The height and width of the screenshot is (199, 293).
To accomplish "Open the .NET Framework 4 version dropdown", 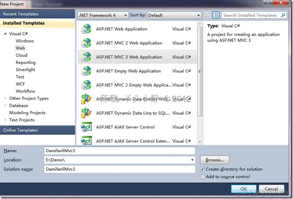I will click(x=103, y=15).
